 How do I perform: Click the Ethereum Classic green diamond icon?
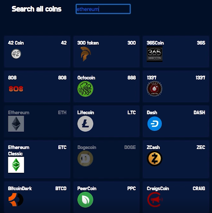click(x=16, y=165)
